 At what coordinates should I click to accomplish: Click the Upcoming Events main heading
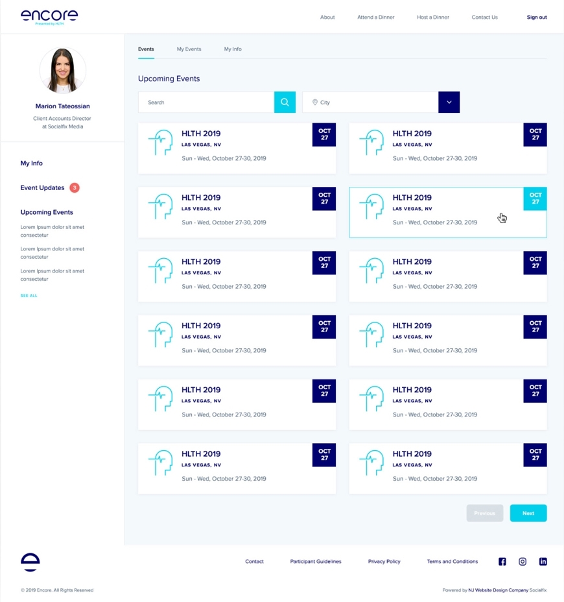point(169,78)
